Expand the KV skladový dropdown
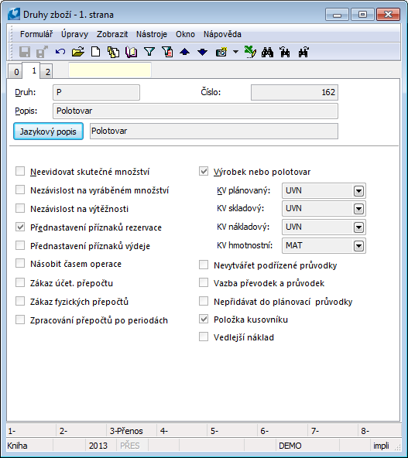Screen dimensions: 408x458 pos(358,209)
